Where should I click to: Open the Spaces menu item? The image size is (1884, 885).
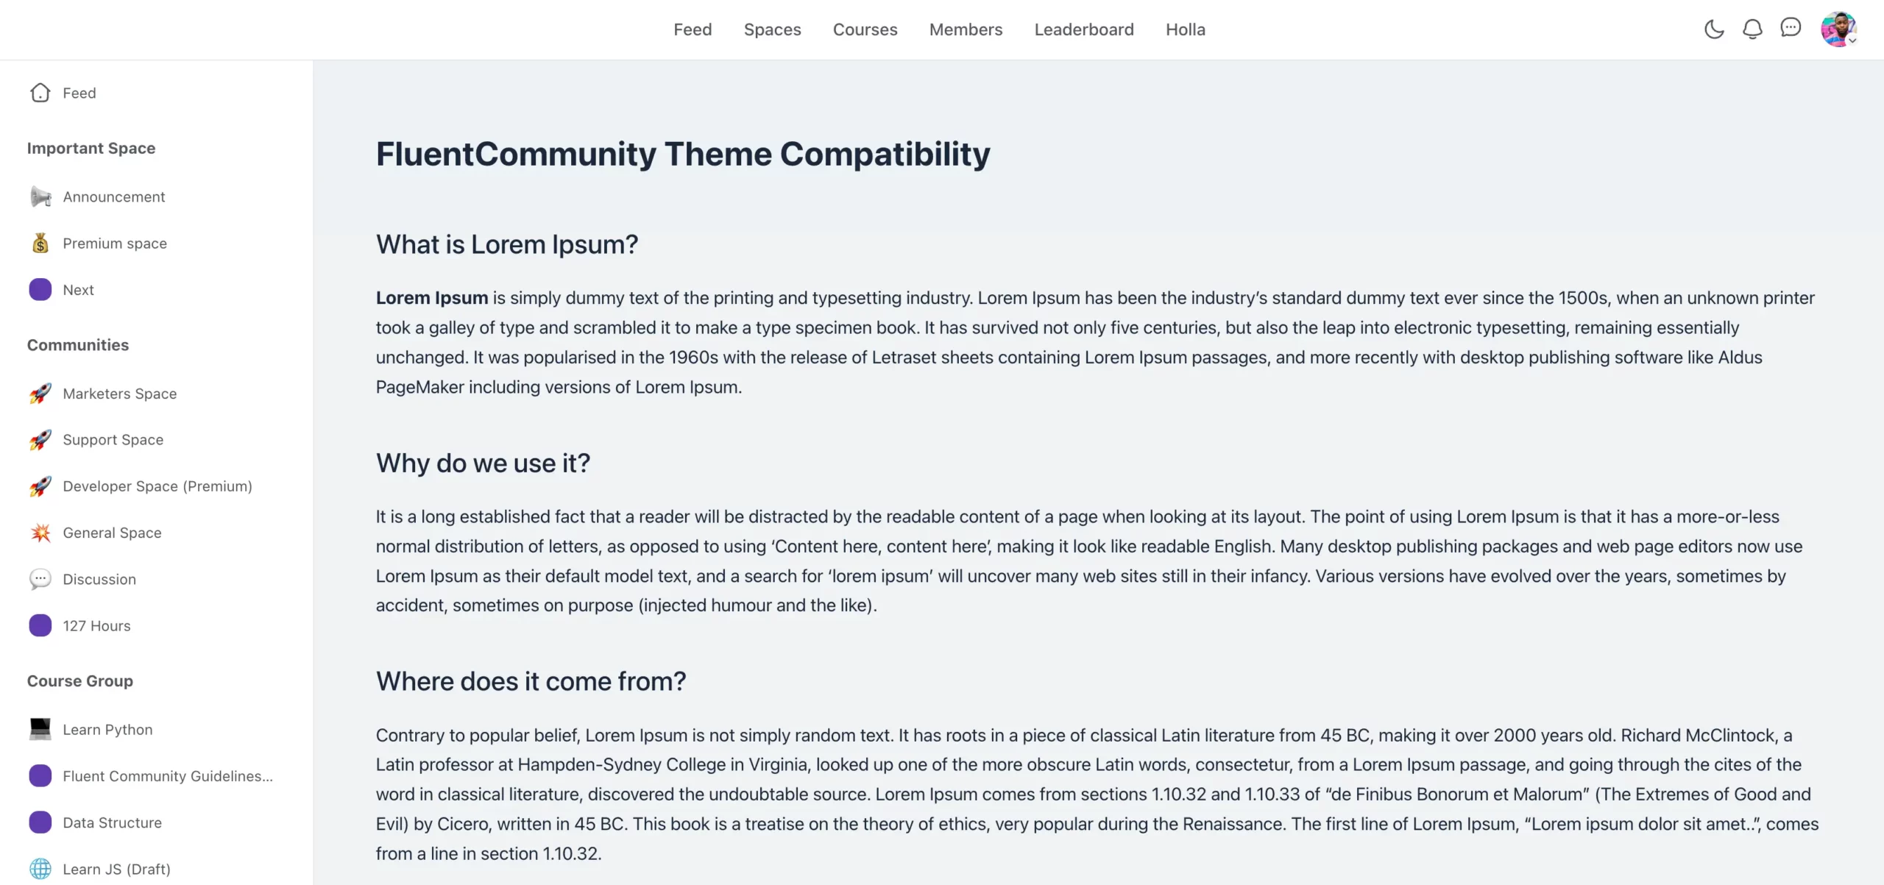pos(772,29)
